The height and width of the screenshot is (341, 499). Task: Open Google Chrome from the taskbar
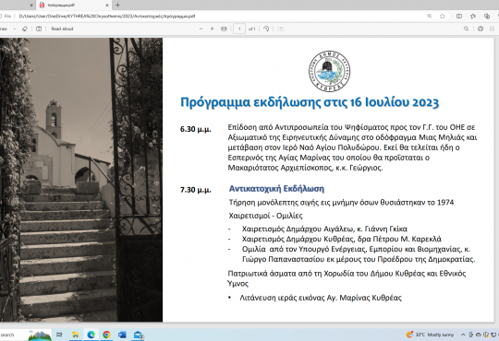pos(106,335)
